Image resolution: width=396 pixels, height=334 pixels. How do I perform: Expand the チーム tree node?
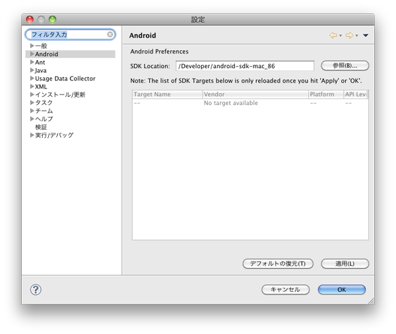click(x=32, y=110)
